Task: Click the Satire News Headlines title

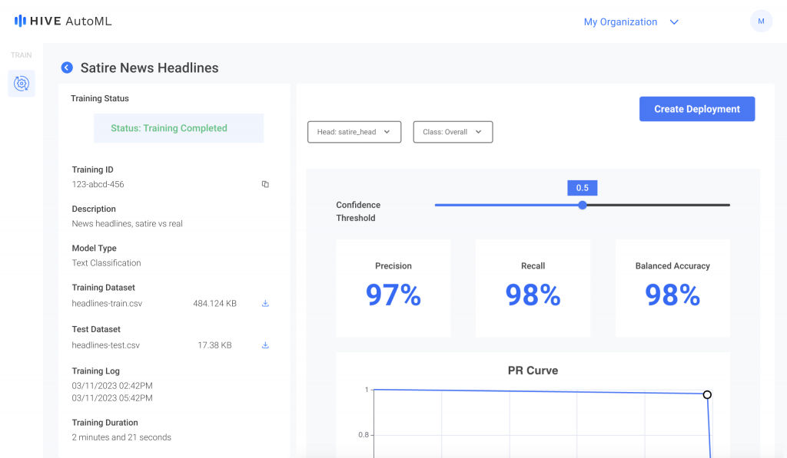Action: coord(150,68)
